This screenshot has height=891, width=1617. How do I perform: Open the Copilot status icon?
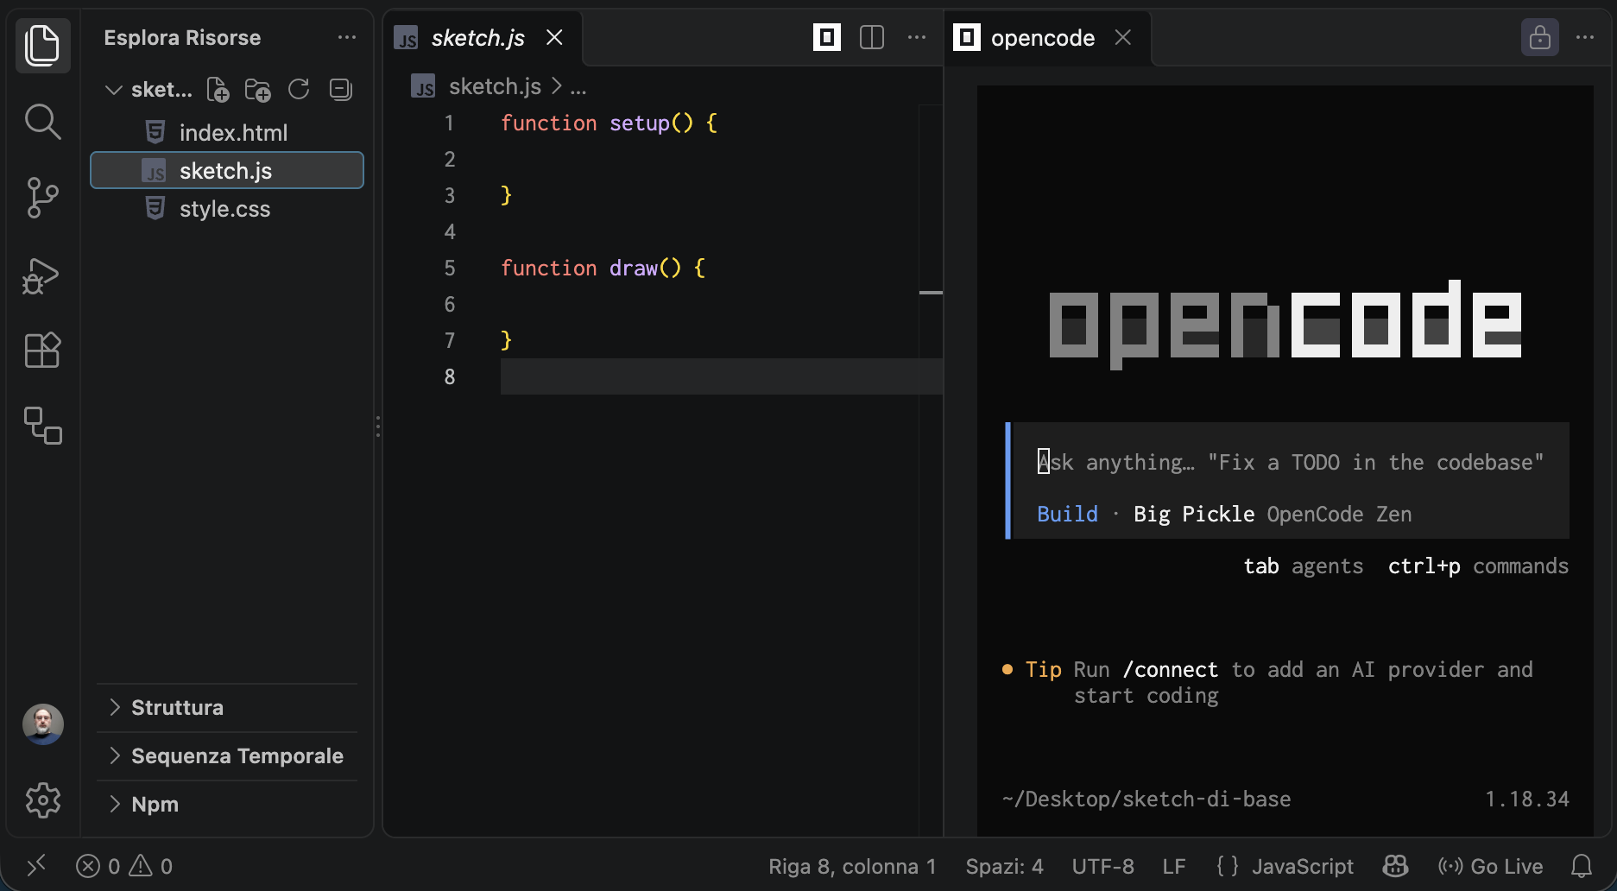[x=1395, y=865]
